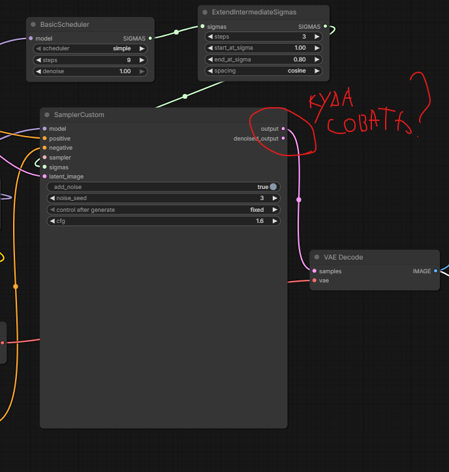This screenshot has width=449, height=472.
Task: Increase cfg value with right arrow
Action: [x=275, y=221]
